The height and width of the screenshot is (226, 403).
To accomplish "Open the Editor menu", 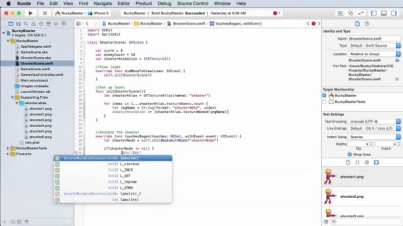I will [x=123, y=3].
